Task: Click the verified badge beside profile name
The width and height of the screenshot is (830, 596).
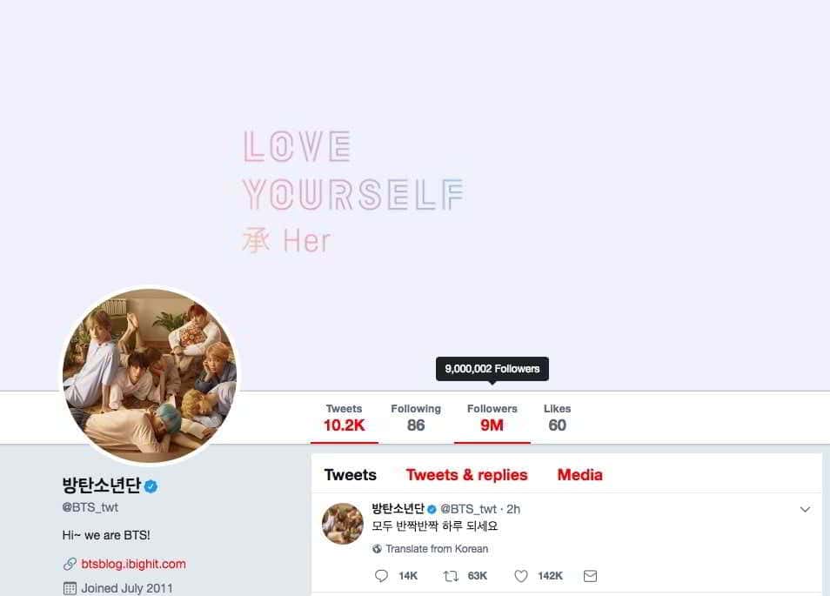Action: pos(151,486)
